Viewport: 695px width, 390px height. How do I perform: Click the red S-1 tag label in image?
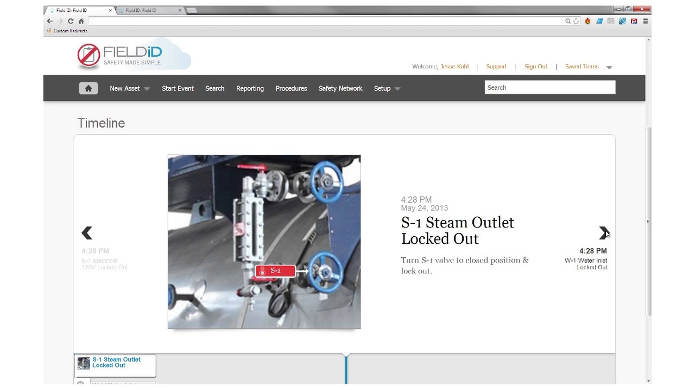pyautogui.click(x=275, y=271)
